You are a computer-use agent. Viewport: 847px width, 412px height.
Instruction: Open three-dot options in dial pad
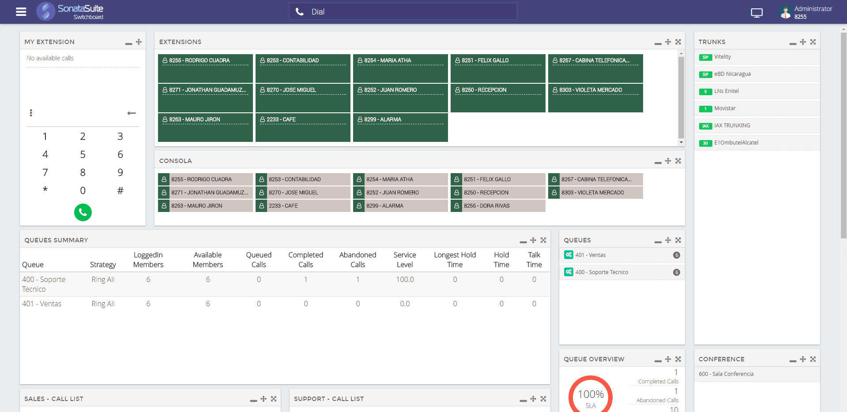tap(31, 113)
